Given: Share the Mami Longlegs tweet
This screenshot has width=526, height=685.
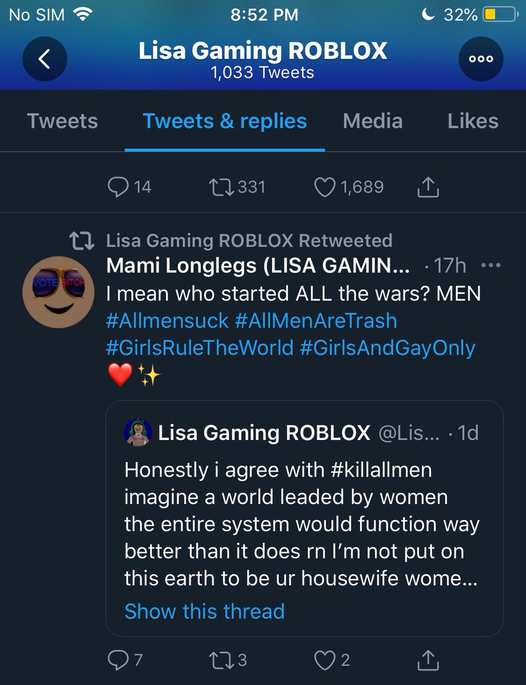Looking at the screenshot, I should 428,660.
